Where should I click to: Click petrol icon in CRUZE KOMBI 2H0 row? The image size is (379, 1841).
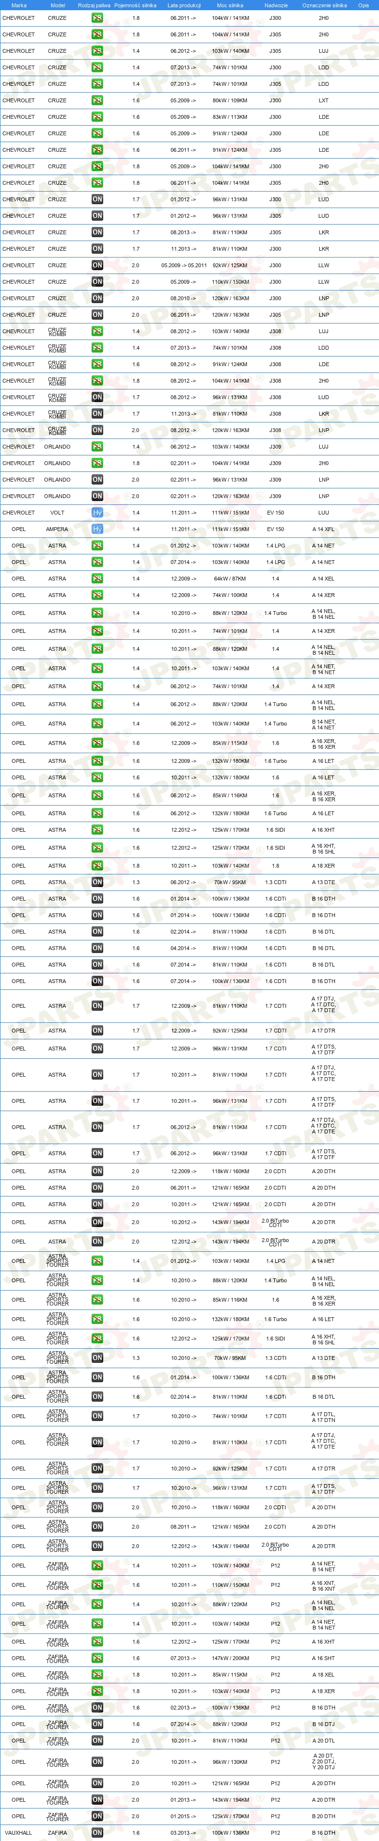tap(97, 381)
